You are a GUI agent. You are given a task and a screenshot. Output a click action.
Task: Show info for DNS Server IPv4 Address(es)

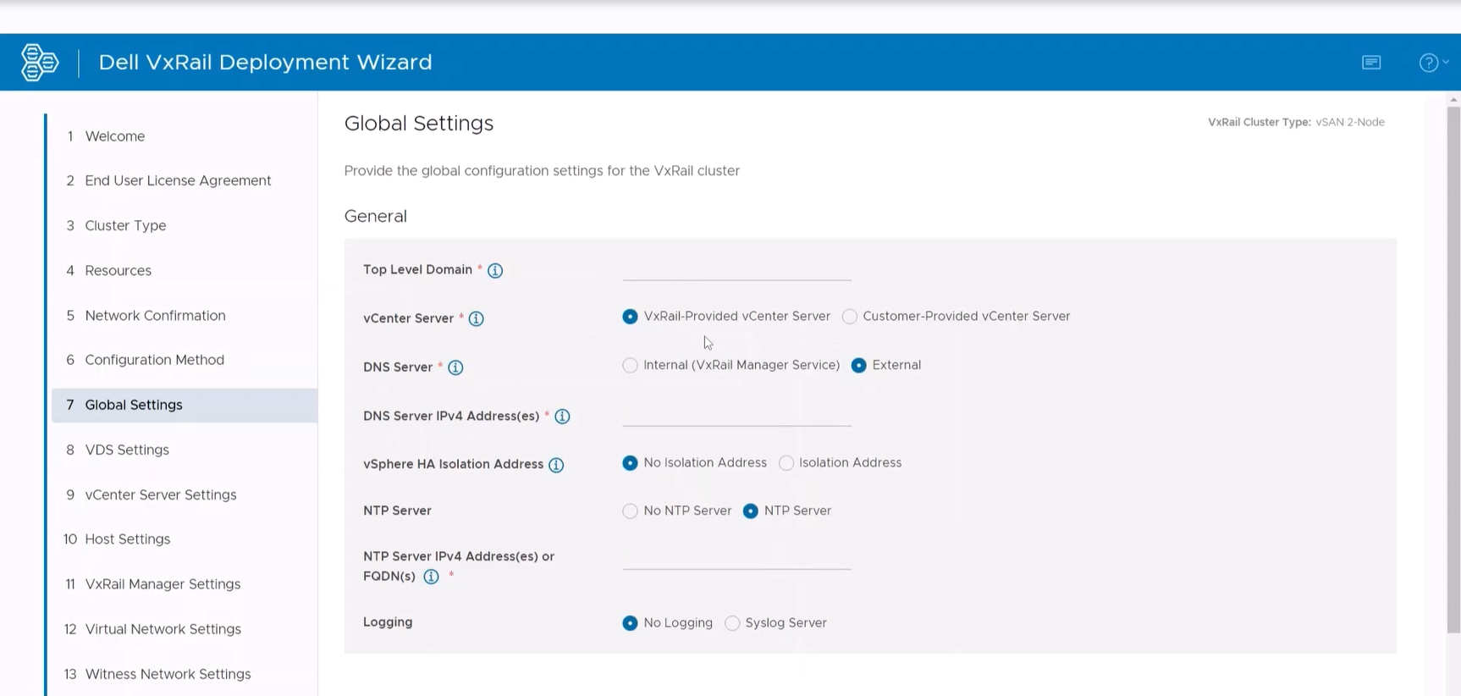point(562,417)
